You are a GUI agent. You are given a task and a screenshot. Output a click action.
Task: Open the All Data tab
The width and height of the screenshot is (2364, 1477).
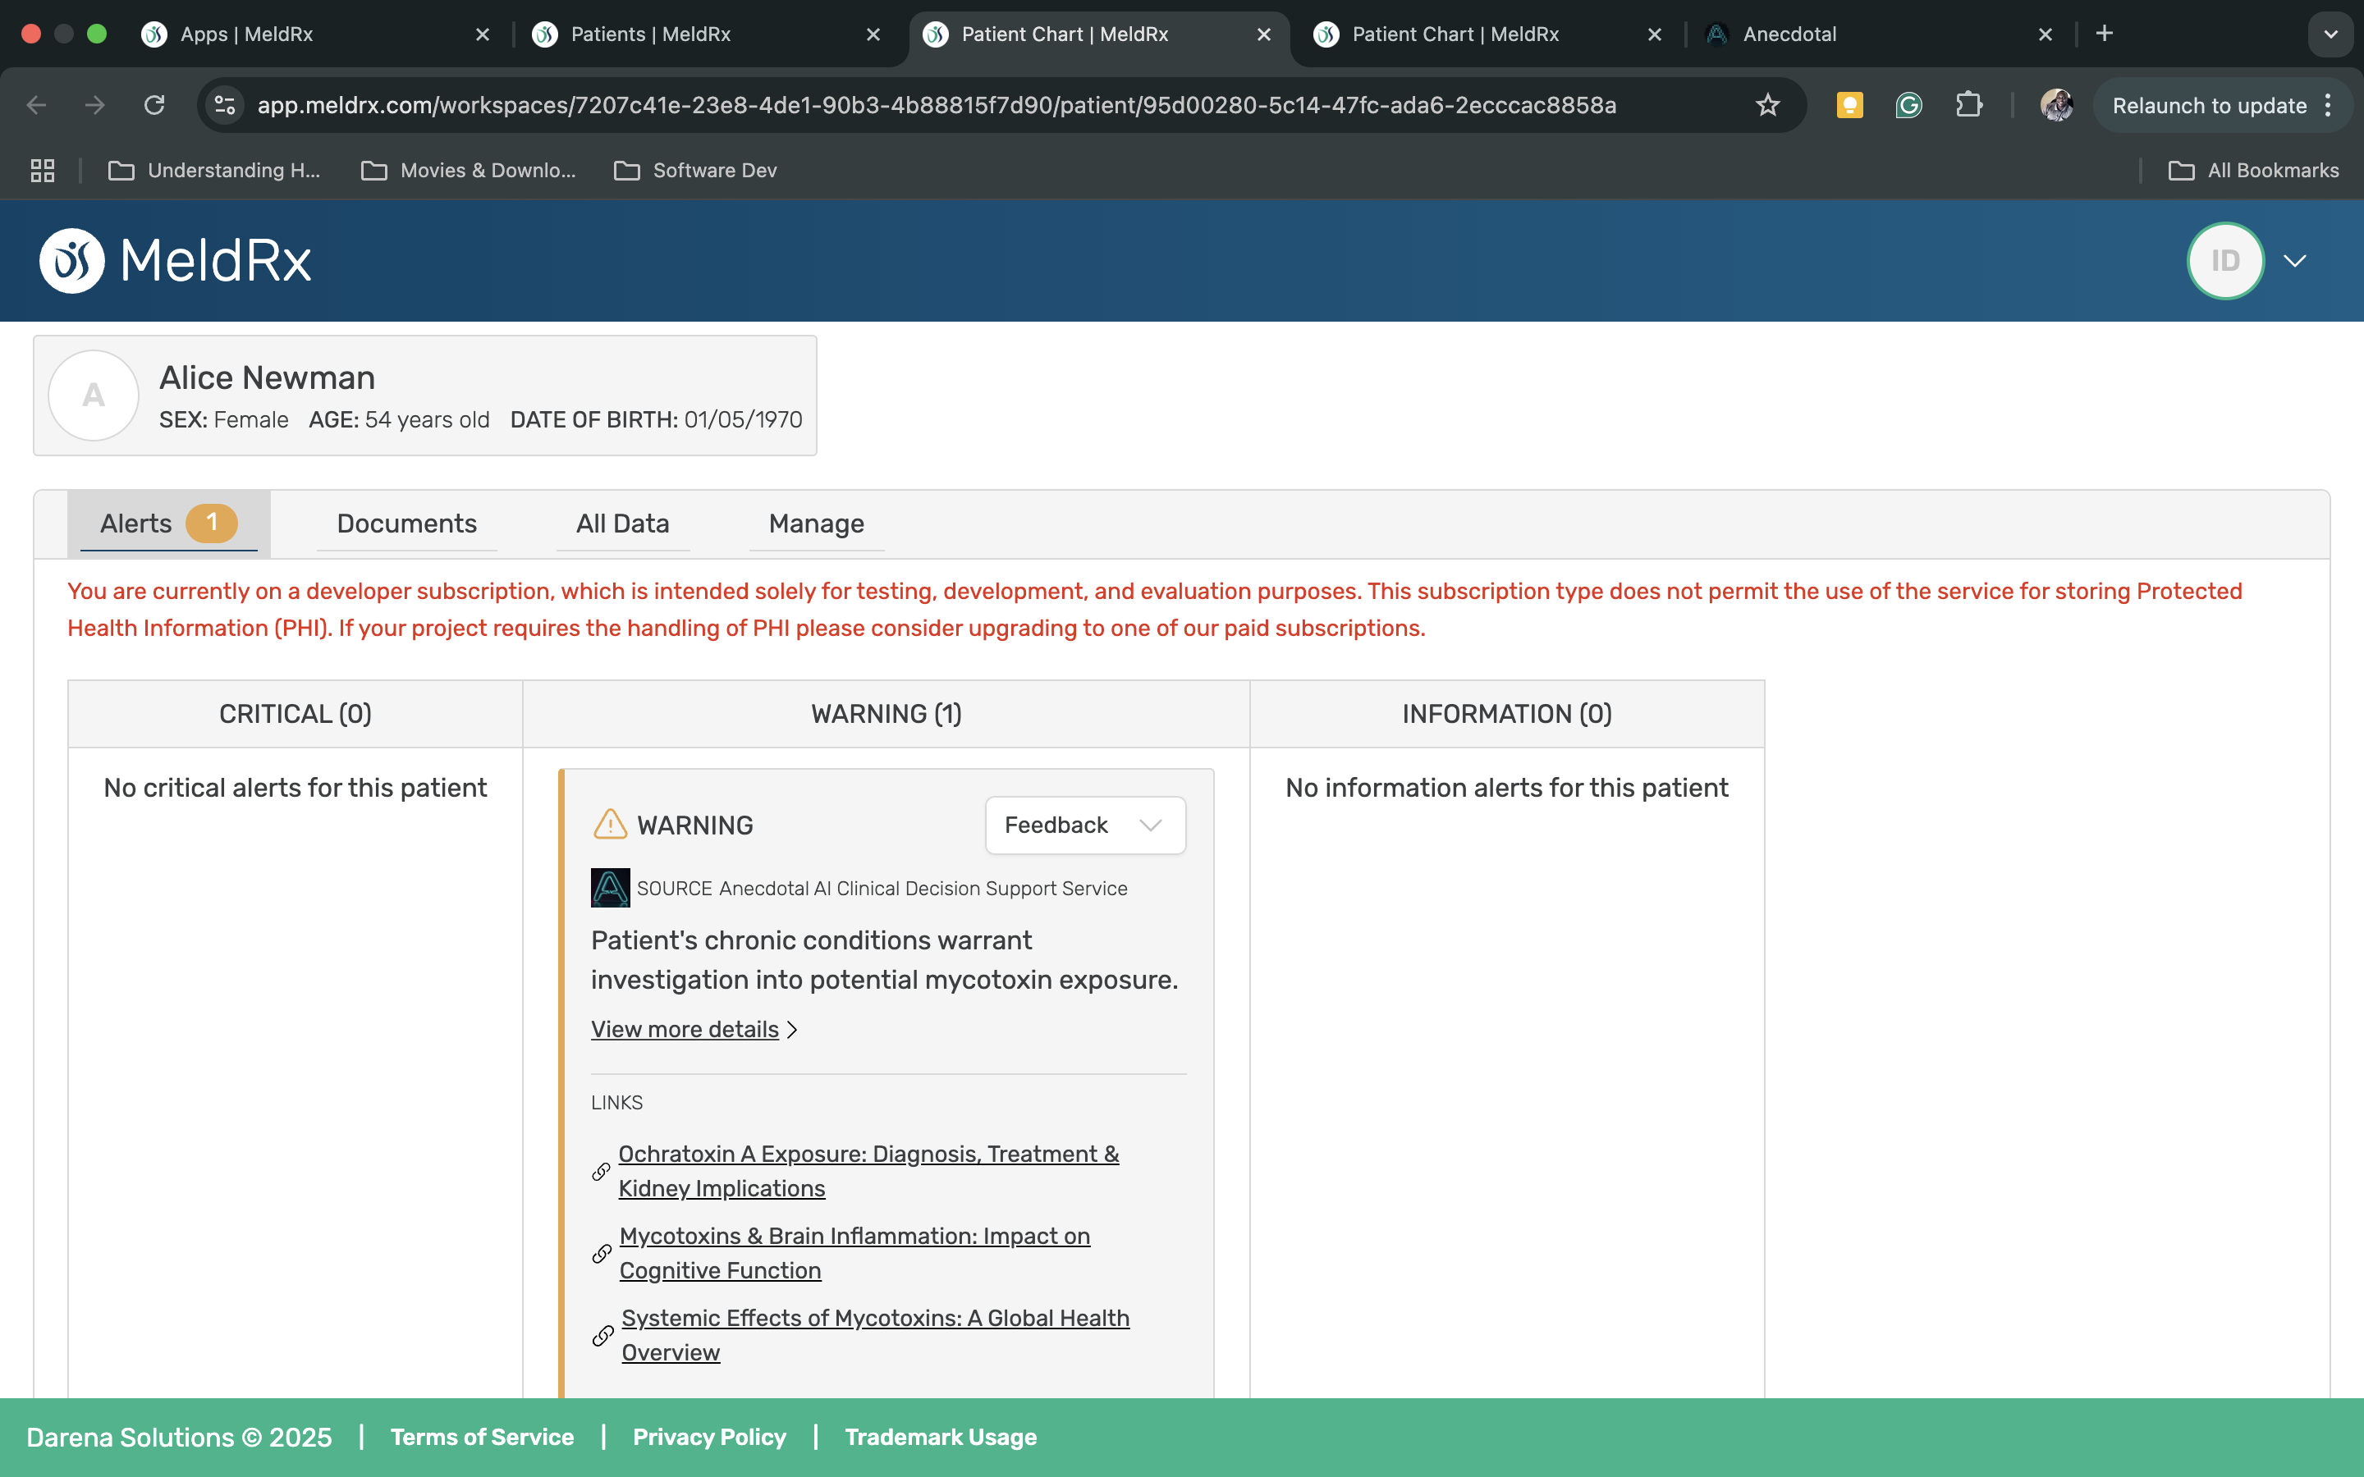tap(622, 524)
